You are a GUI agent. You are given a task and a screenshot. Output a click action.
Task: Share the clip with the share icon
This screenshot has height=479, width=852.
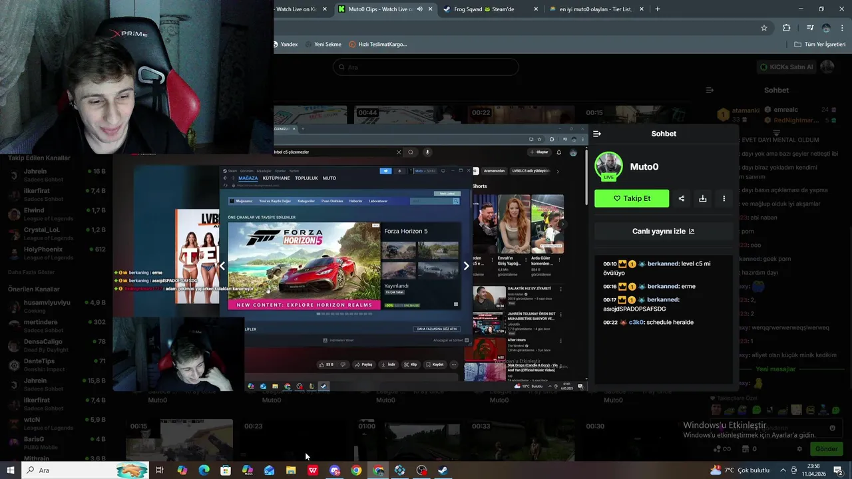pos(681,198)
